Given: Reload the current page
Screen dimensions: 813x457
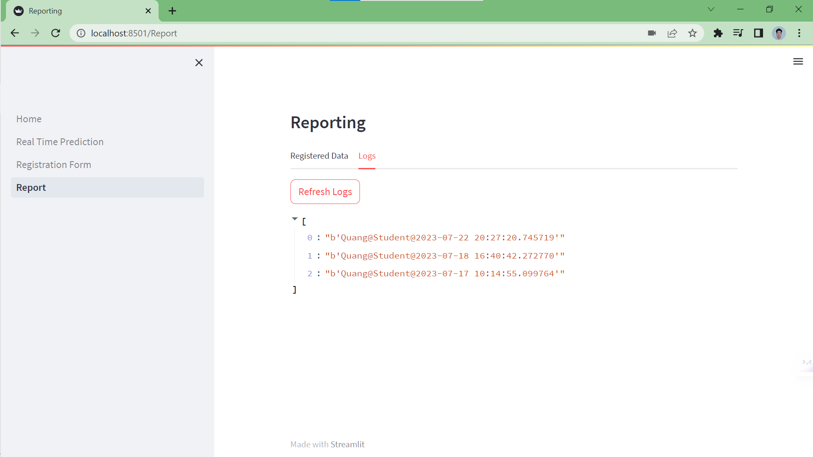Looking at the screenshot, I should point(55,33).
